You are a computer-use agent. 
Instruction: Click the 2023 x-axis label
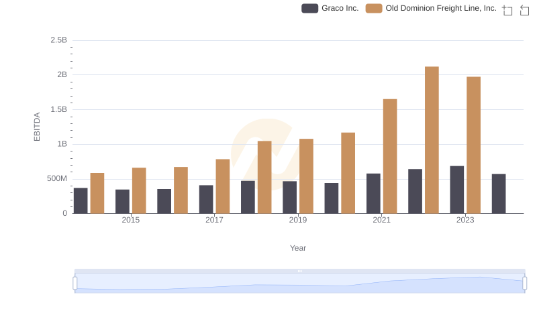[465, 220]
